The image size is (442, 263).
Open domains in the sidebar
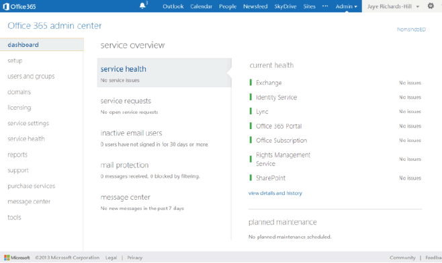tap(19, 91)
